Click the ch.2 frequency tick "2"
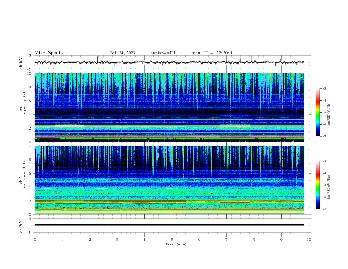 click(x=31, y=201)
